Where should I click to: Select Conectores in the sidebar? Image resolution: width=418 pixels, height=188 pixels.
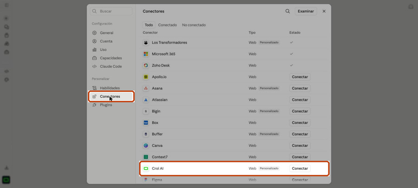coord(111,97)
